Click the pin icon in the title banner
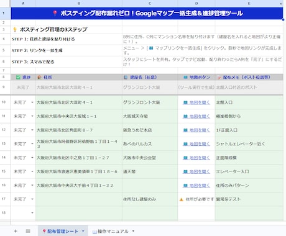The height and width of the screenshot is (236, 286). point(55,13)
